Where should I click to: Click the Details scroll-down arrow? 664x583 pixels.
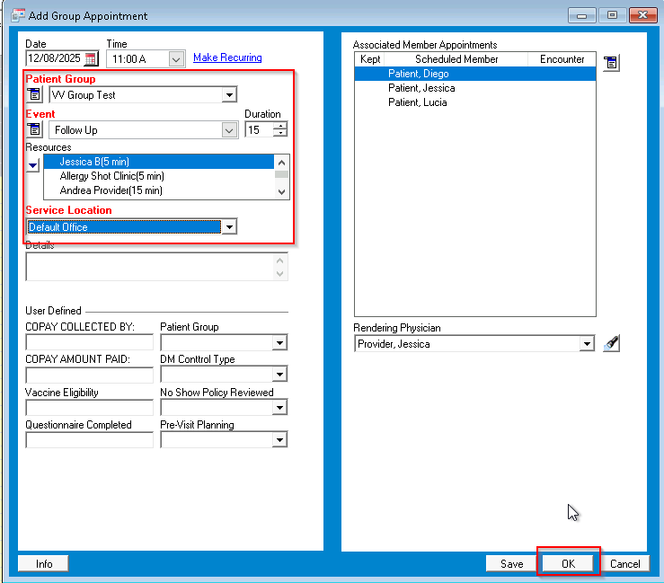(x=280, y=273)
